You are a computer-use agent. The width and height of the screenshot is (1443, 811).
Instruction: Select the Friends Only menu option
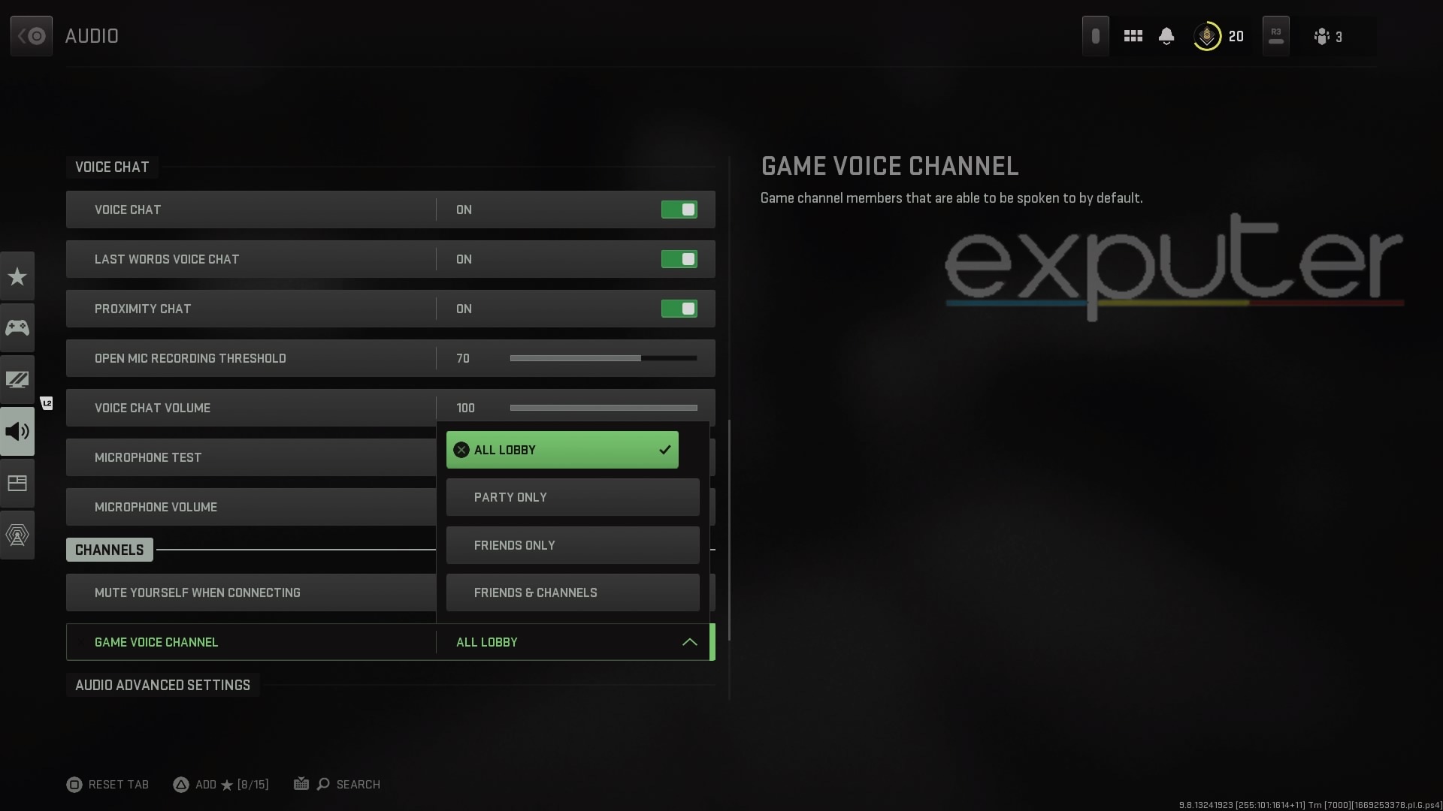click(573, 545)
